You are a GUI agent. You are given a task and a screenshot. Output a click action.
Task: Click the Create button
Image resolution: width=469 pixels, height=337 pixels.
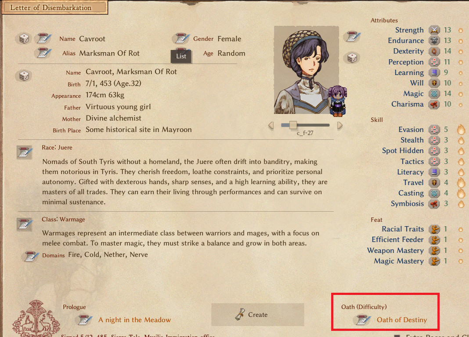257,315
